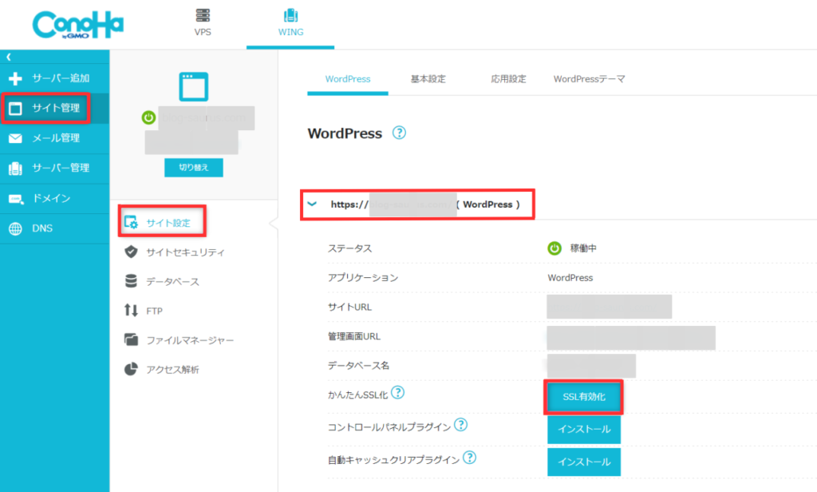817x492 pixels.
Task: Click the pie chart icon for アクセス解析
Action: pos(131,369)
